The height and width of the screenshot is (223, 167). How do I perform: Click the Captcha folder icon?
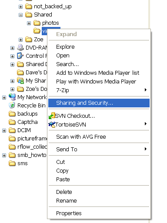point(12,122)
